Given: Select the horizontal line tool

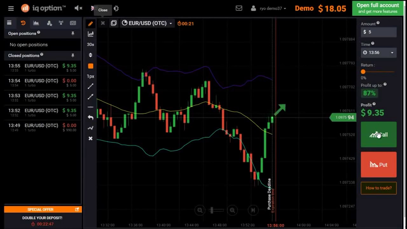Looking at the screenshot, I should click(91, 107).
